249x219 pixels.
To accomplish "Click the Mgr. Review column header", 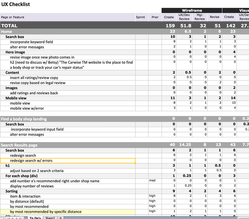I will click(x=200, y=17).
